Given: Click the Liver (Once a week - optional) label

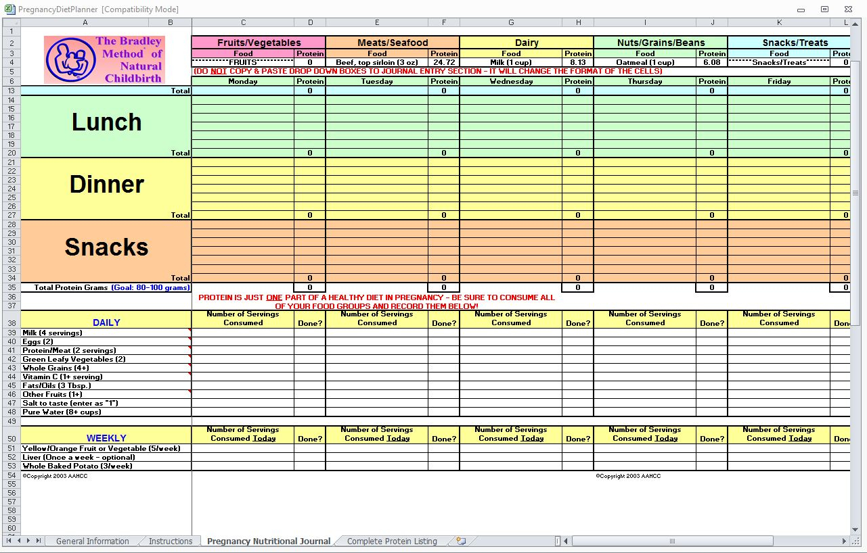Looking at the screenshot, I should [78, 457].
